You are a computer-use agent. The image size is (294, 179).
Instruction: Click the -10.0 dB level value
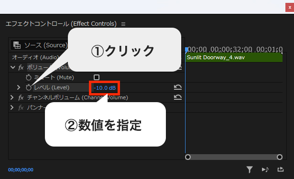point(105,88)
